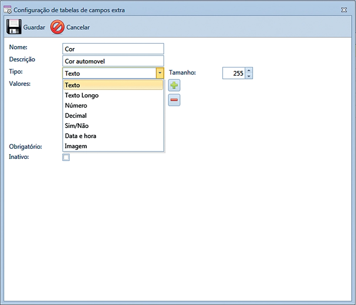Click the red Cancelar icon
This screenshot has height=305, width=356.
57,27
